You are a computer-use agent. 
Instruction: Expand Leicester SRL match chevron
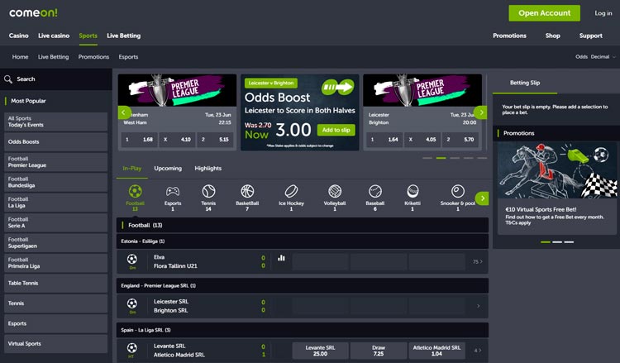point(478,306)
